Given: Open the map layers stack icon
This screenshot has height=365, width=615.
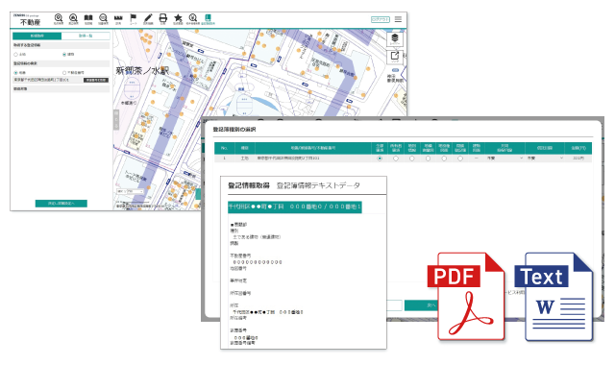Looking at the screenshot, I should pos(395,38).
